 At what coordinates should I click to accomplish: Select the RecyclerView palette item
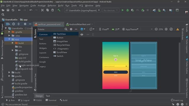click(x=62, y=45)
